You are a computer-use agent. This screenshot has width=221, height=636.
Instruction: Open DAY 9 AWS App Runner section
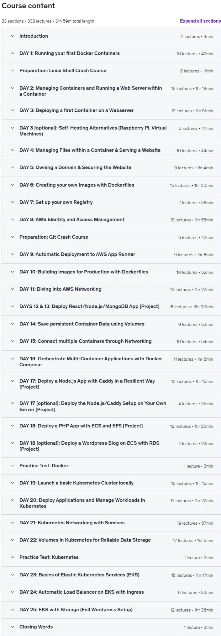pyautogui.click(x=77, y=254)
